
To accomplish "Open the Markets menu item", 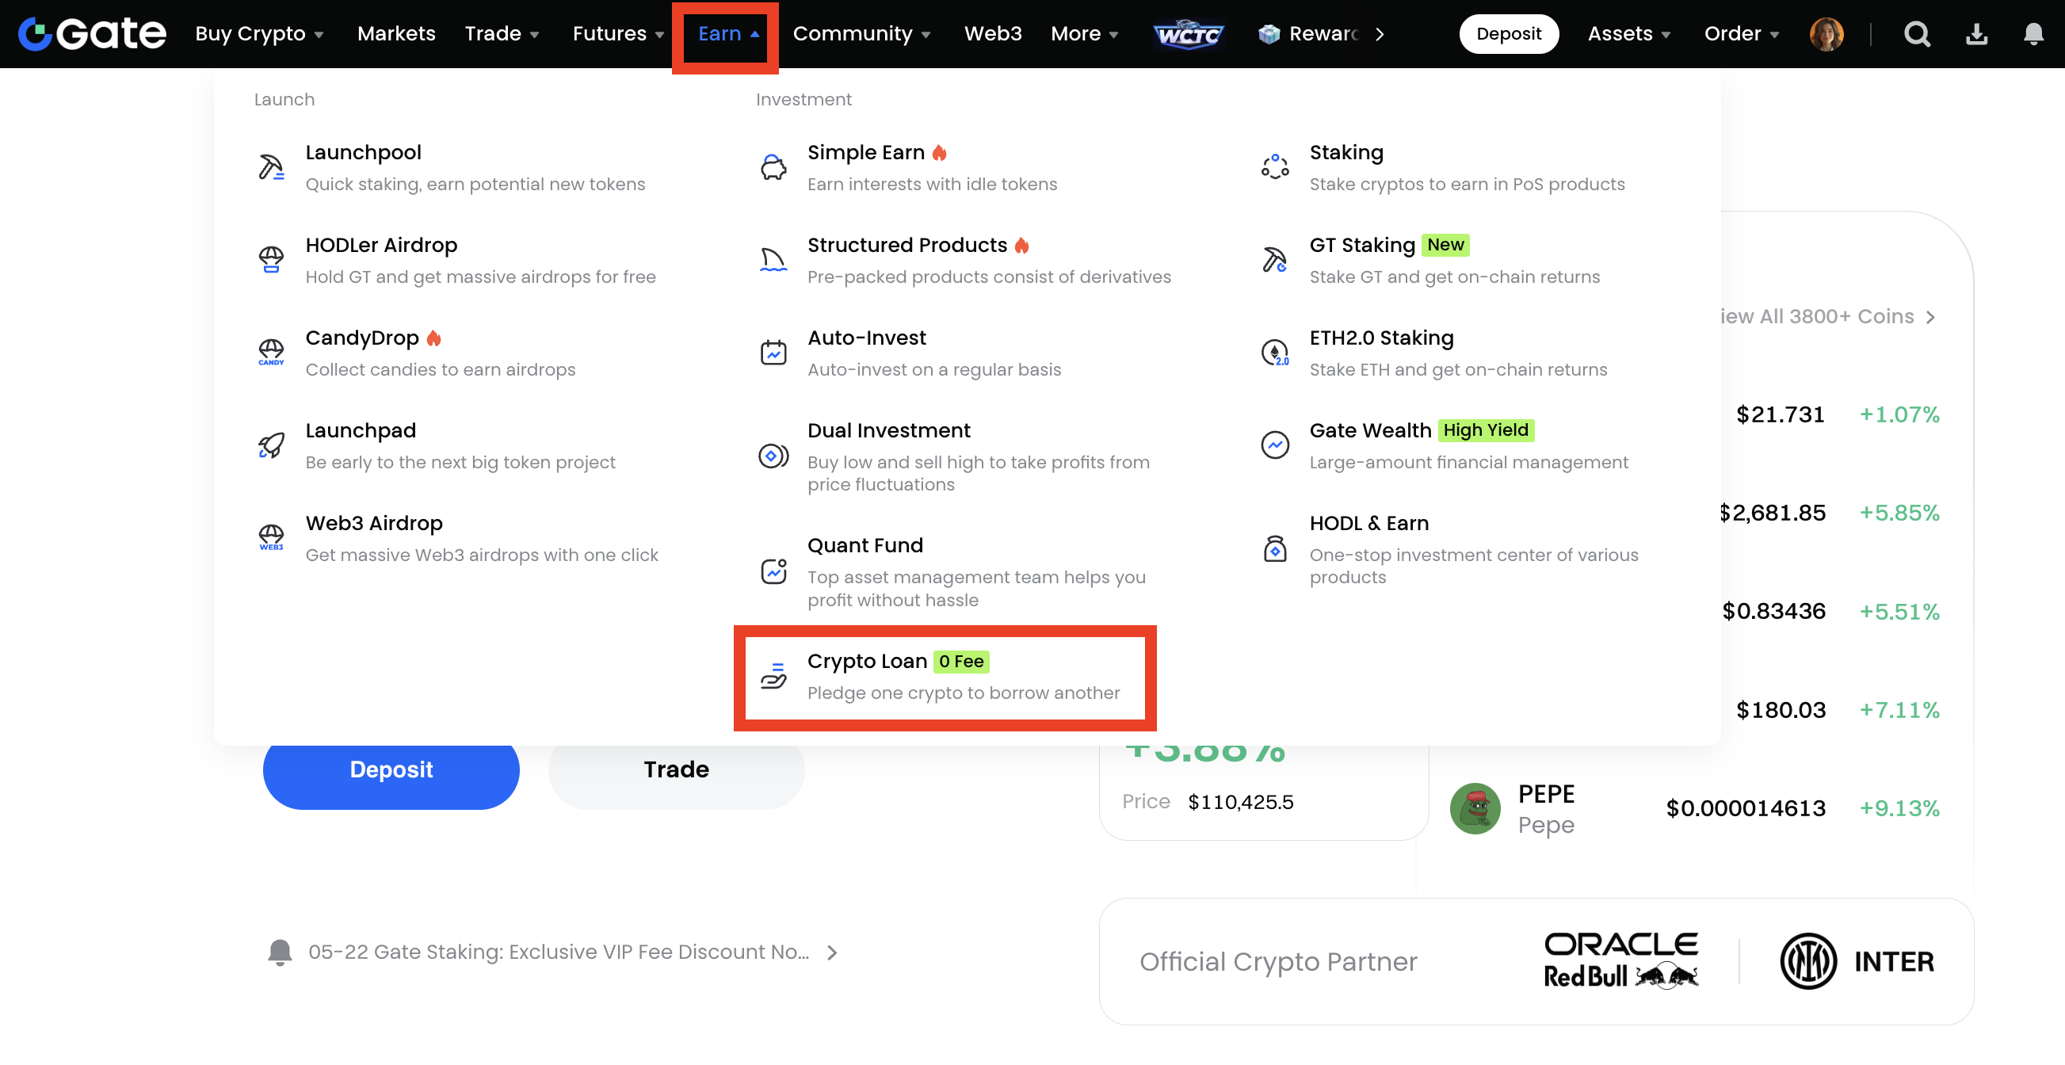I will tap(396, 33).
